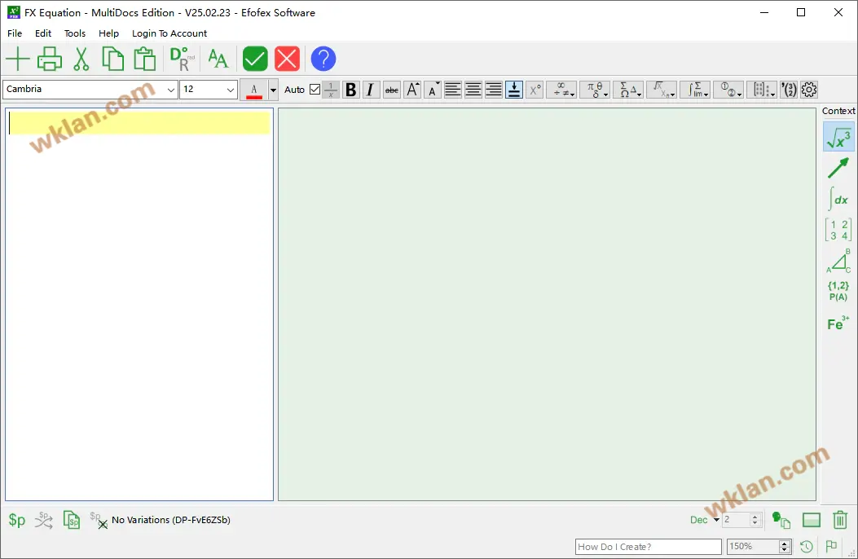
Task: Toggle Bold formatting
Action: tap(350, 90)
